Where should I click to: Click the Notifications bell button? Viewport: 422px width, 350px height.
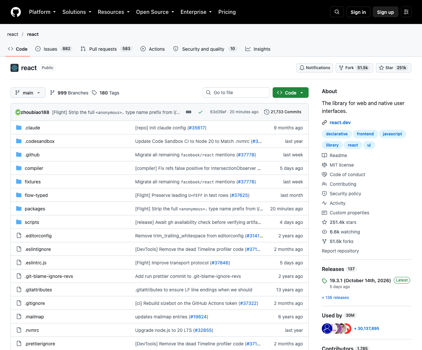pos(315,68)
